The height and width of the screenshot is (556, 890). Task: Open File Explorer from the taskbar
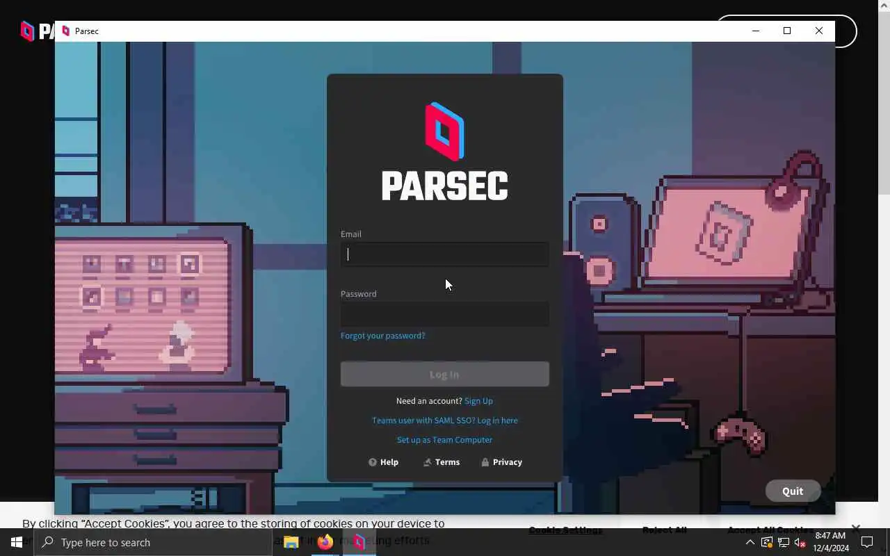point(291,542)
